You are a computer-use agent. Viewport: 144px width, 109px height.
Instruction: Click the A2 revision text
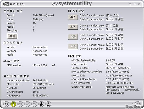(54, 65)
